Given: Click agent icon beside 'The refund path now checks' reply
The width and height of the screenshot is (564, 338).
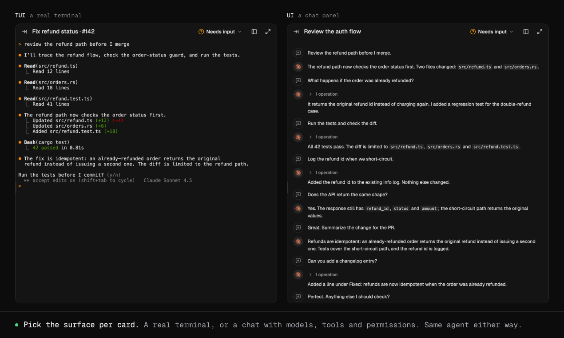Looking at the screenshot, I should click(298, 67).
